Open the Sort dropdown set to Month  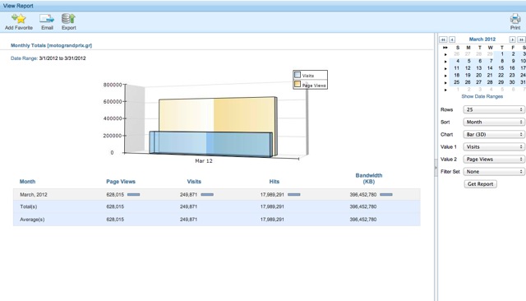click(494, 123)
